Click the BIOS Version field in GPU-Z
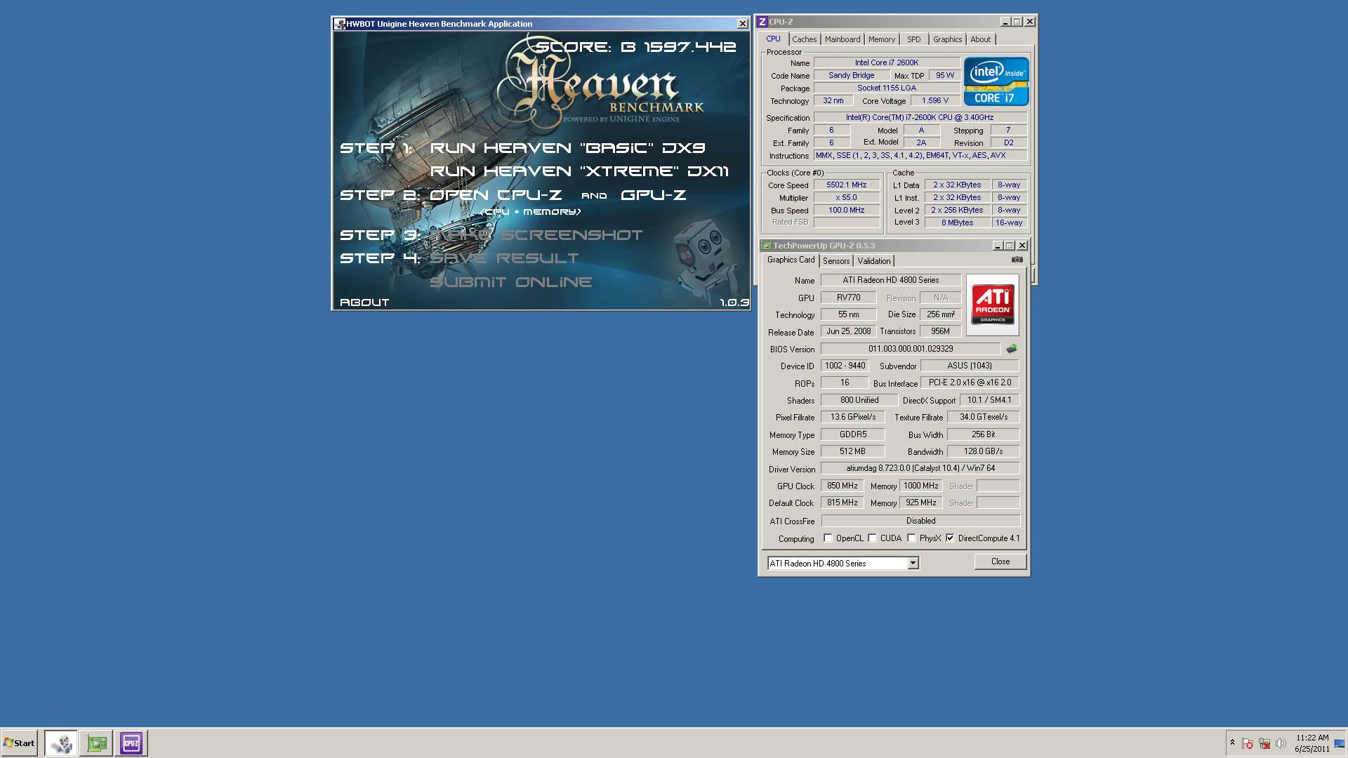The height and width of the screenshot is (758, 1348). click(911, 349)
